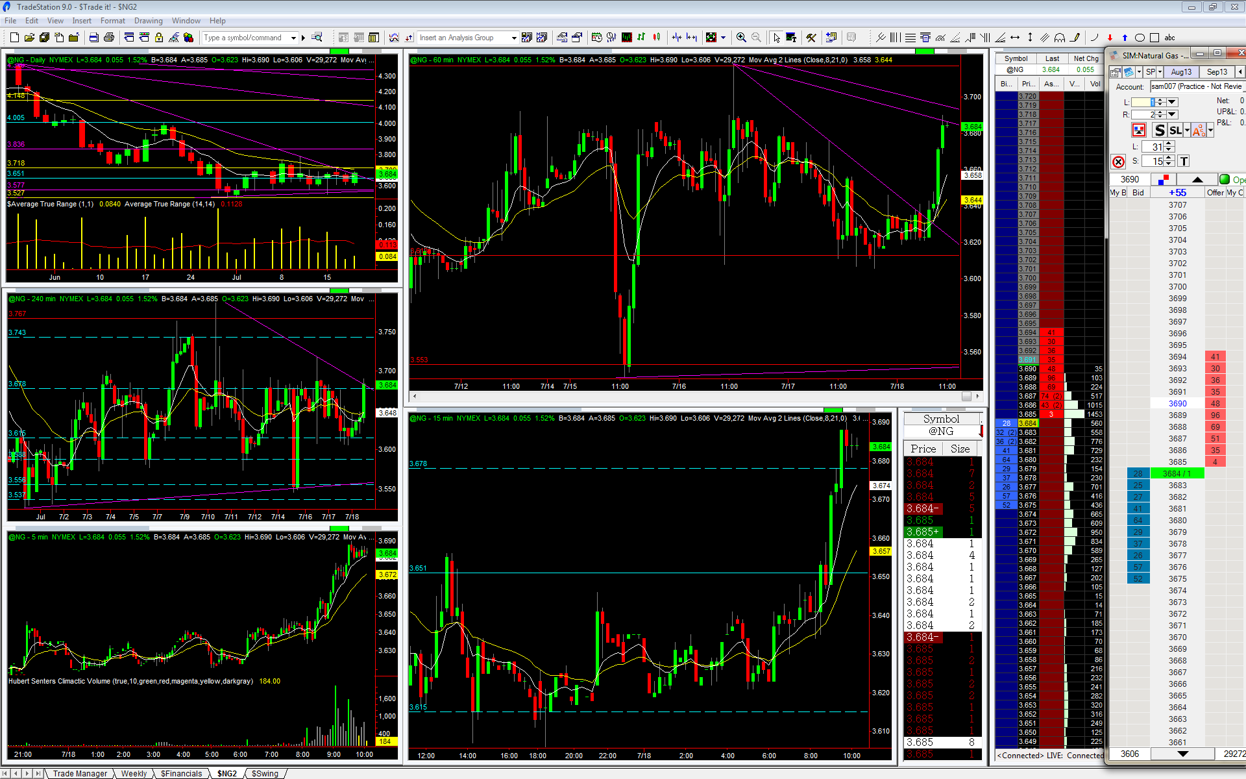1246x779 pixels.
Task: Expand the dropdown beside the Matrix chart icon
Action: coord(1139,72)
